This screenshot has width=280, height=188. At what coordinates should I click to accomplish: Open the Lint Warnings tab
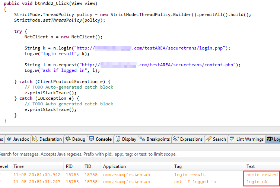tap(246, 139)
